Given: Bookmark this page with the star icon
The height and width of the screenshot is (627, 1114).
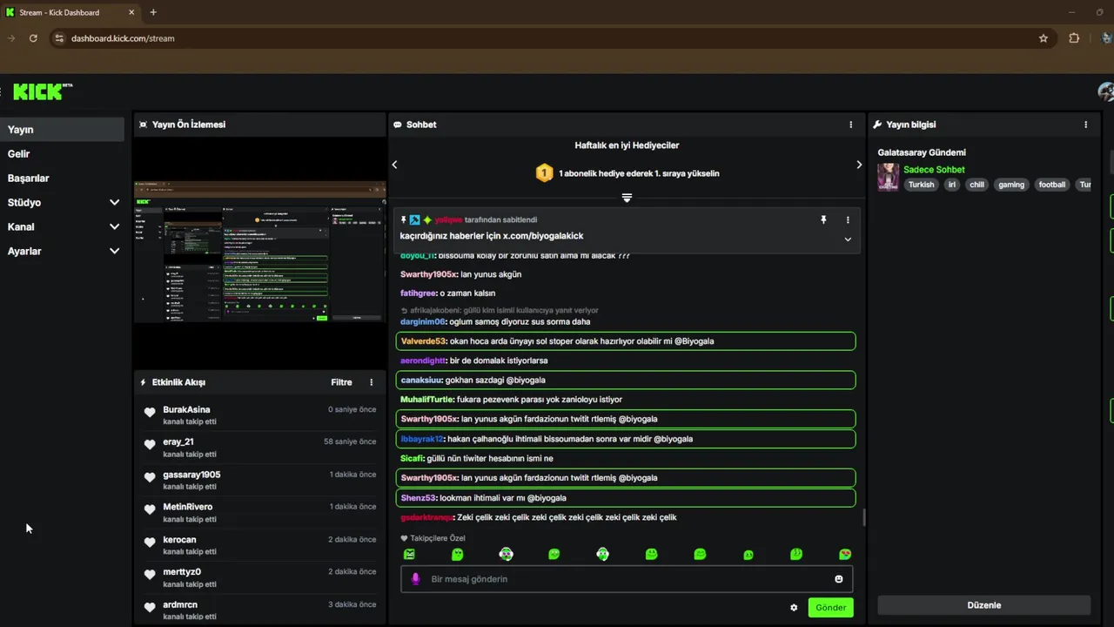Looking at the screenshot, I should pyautogui.click(x=1044, y=38).
